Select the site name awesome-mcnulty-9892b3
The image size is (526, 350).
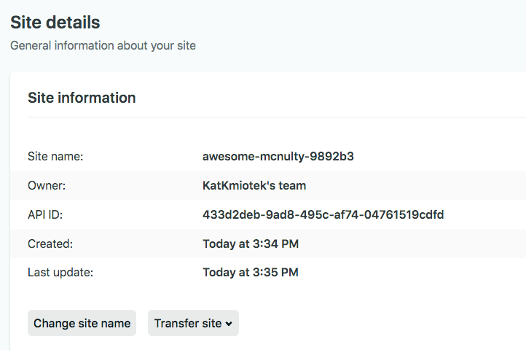pos(278,157)
